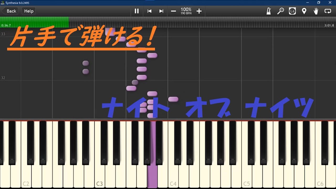Toggle the loop icon
The height and width of the screenshot is (189, 336).
(x=328, y=11)
